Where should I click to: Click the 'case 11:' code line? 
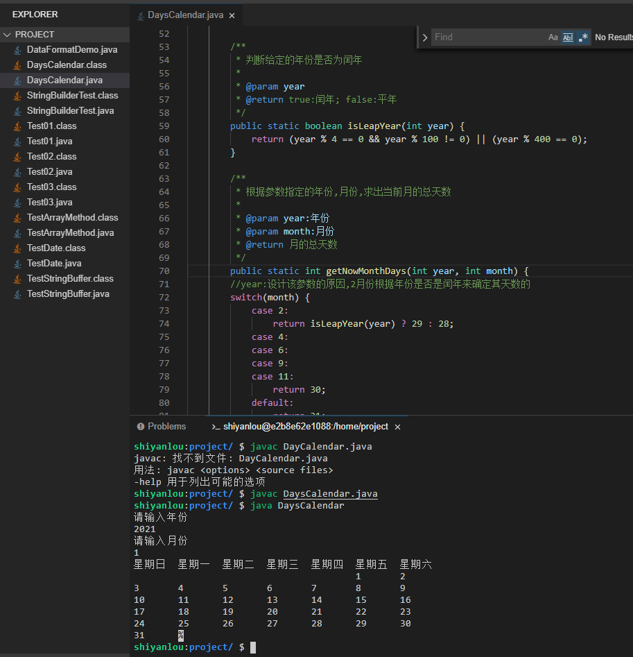pyautogui.click(x=272, y=377)
